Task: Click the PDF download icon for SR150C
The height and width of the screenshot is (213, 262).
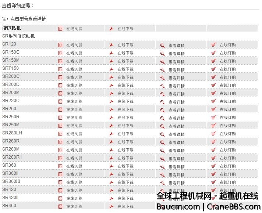Action: click(x=111, y=53)
